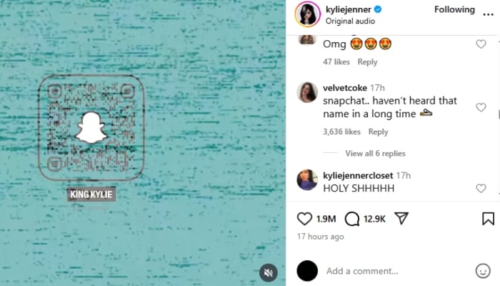500x286 pixels.
Task: Open the emoji picker smiley icon
Action: 483,271
